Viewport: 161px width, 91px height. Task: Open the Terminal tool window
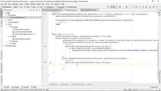click(25, 87)
